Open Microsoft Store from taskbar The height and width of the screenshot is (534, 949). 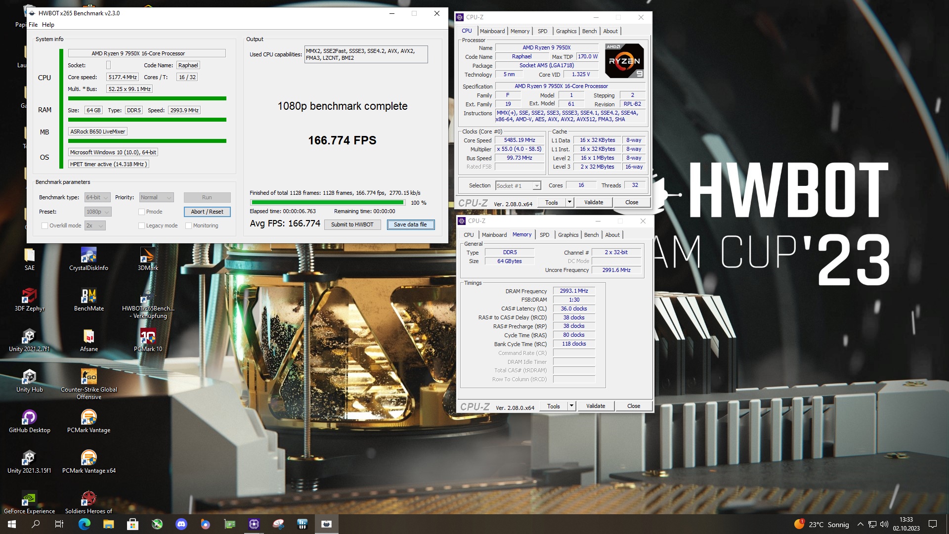[133, 524]
